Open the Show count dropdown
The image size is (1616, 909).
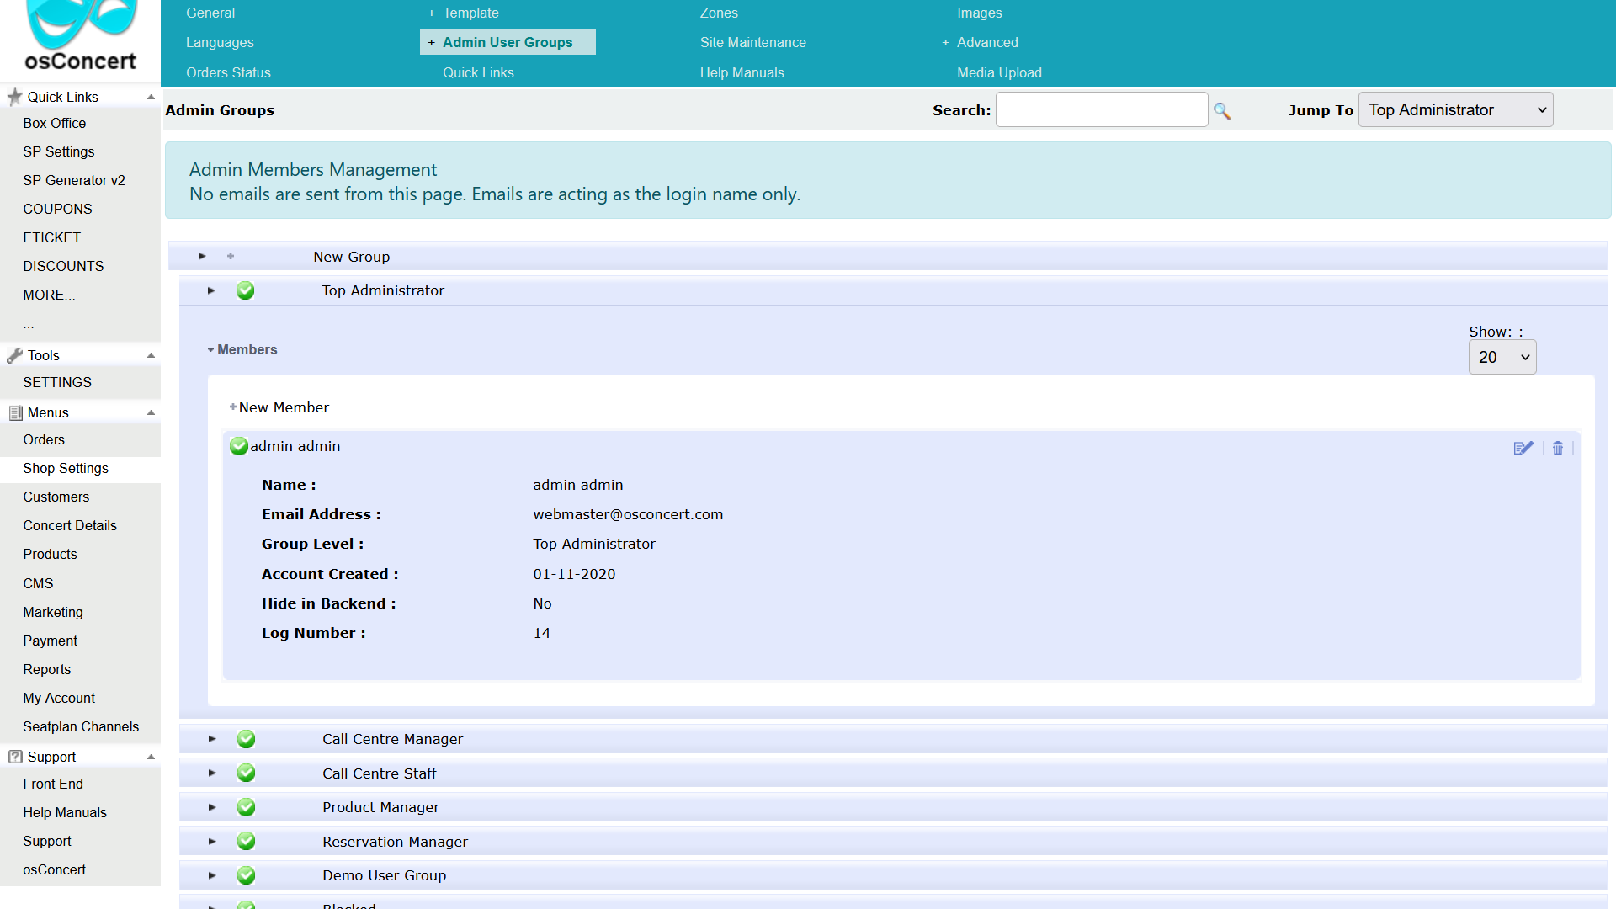pyautogui.click(x=1502, y=357)
